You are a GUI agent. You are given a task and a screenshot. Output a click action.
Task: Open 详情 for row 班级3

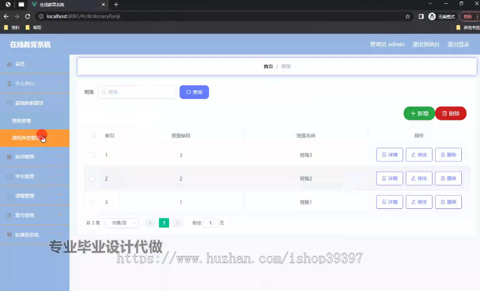[389, 155]
